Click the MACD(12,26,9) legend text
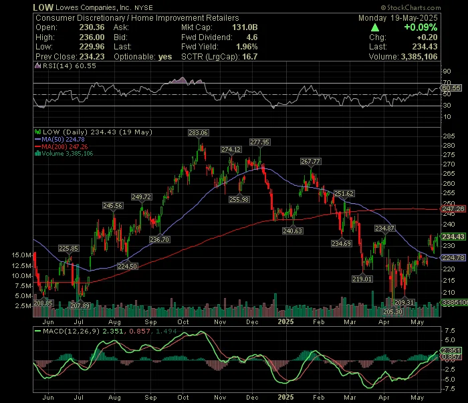This screenshot has height=403, width=468. click(x=72, y=331)
